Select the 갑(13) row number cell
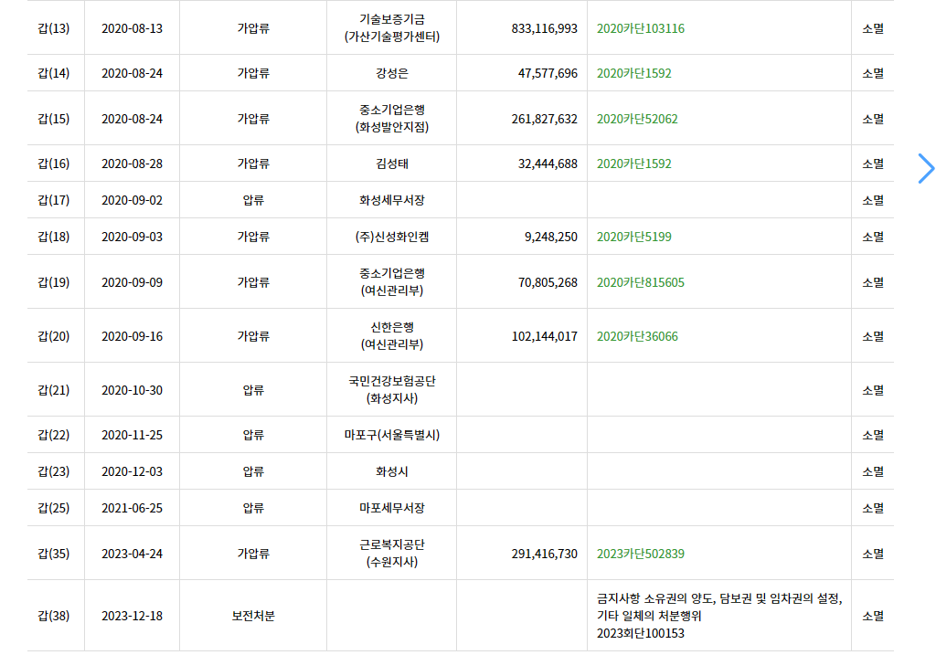 click(54, 28)
